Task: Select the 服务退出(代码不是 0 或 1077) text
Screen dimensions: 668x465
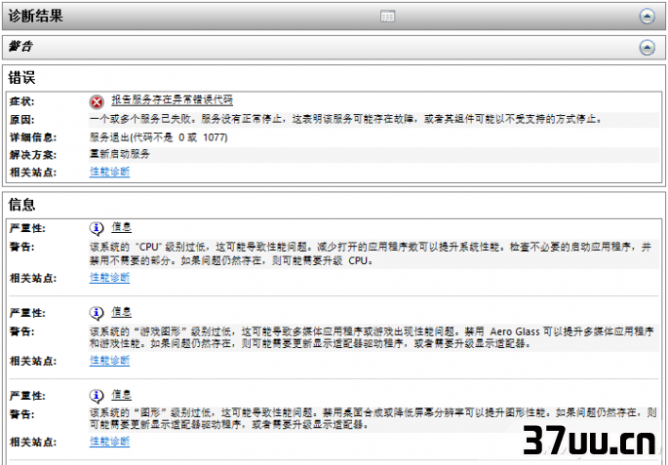Action: [x=159, y=137]
